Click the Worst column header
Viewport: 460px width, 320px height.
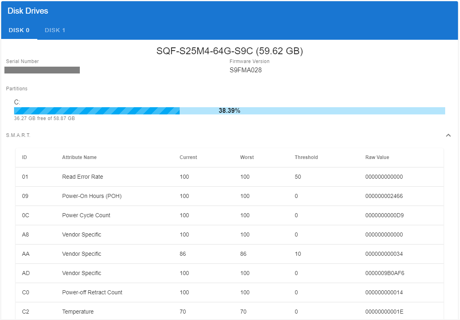[x=247, y=157]
